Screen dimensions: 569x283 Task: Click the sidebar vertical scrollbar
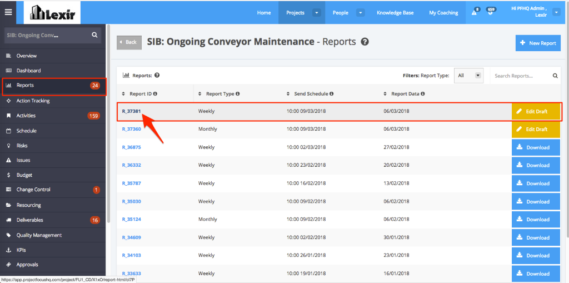pyautogui.click(x=108, y=123)
